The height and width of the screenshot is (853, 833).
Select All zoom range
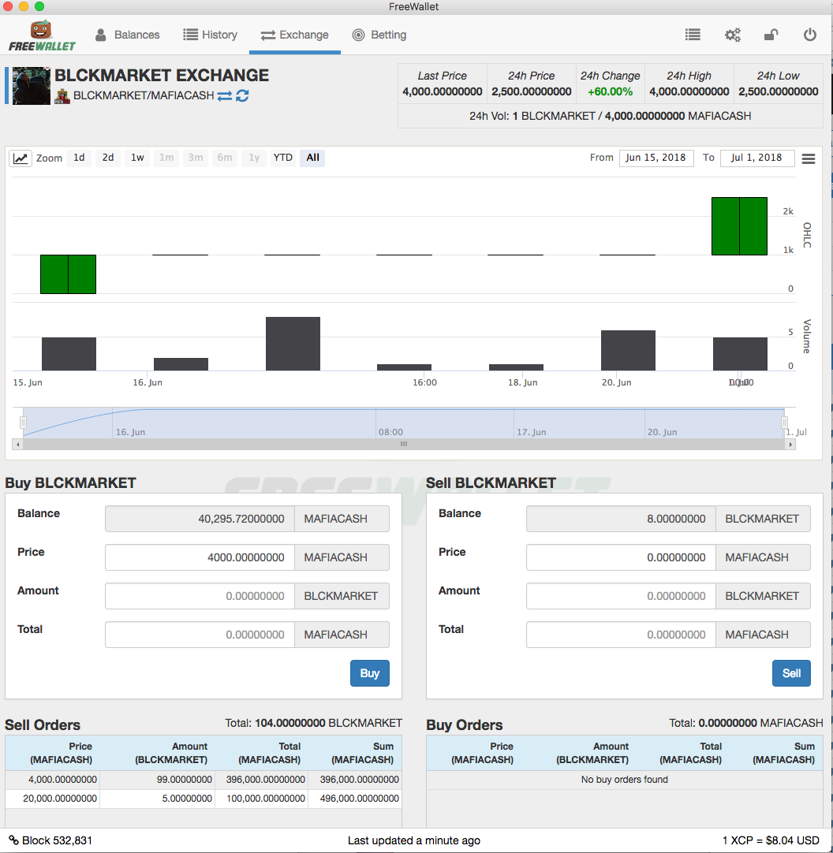pyautogui.click(x=312, y=158)
